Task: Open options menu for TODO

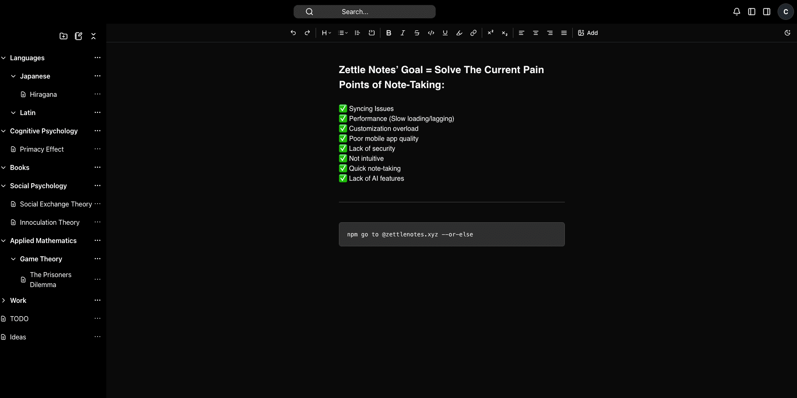Action: pos(98,319)
